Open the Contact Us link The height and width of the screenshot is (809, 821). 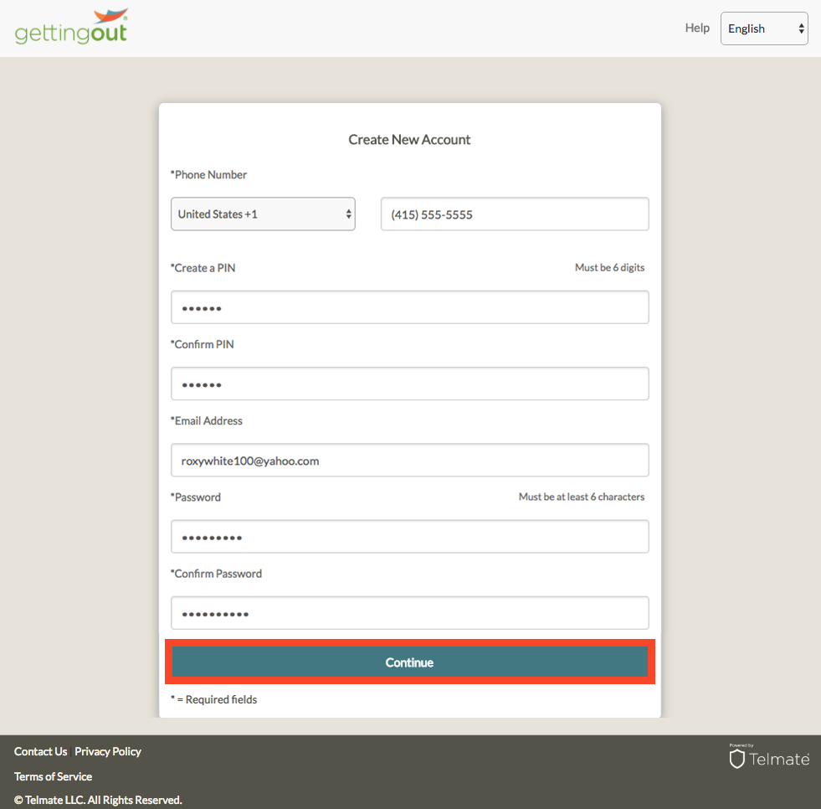point(40,751)
